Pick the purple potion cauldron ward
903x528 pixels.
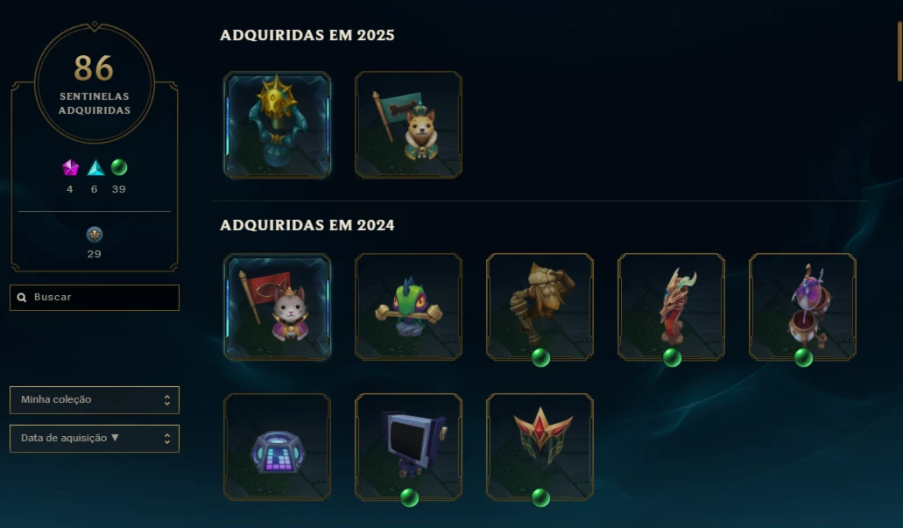pos(802,306)
